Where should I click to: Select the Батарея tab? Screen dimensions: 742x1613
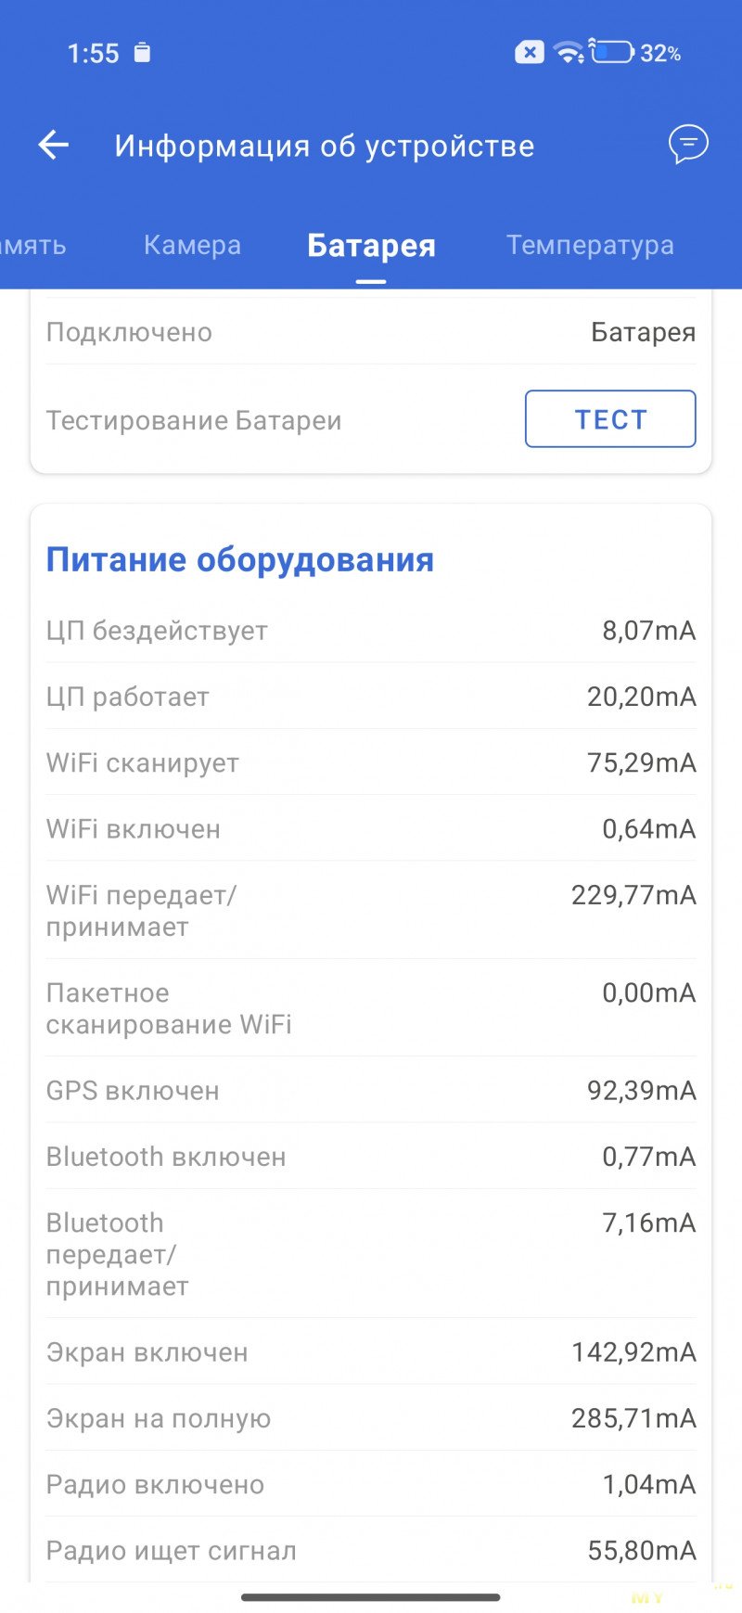click(x=371, y=246)
